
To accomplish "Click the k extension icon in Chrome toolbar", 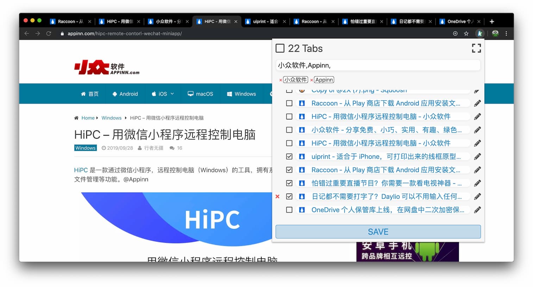I will click(479, 33).
